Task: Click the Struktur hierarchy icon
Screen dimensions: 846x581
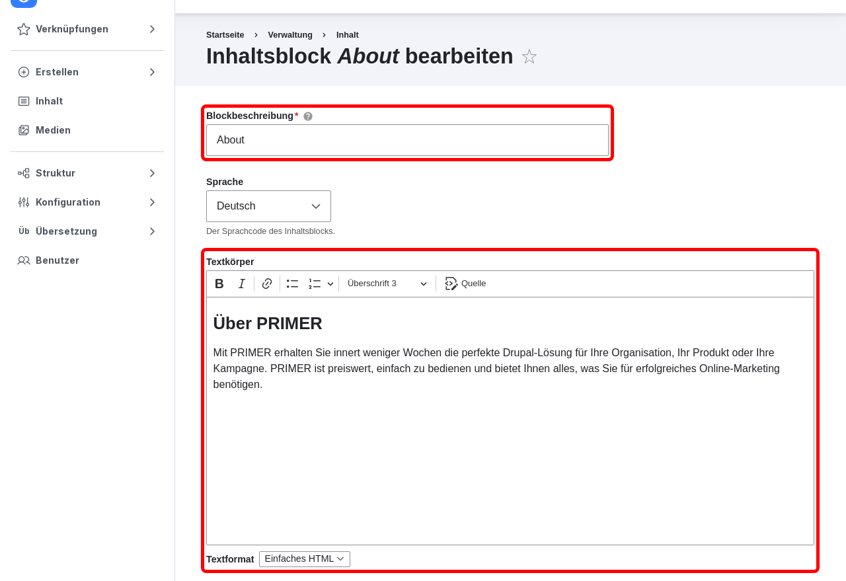Action: [24, 173]
